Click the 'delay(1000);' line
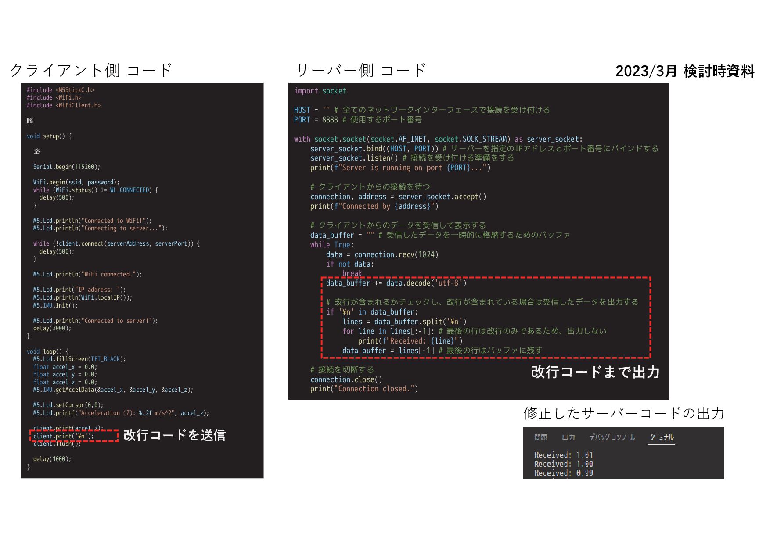This screenshot has height=544, width=770. click(x=52, y=459)
